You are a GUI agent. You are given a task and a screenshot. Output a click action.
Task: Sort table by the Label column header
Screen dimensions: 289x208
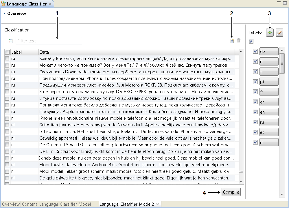point(24,52)
